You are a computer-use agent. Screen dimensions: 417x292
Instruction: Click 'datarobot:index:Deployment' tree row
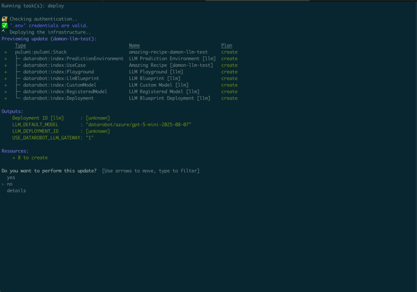[58, 98]
